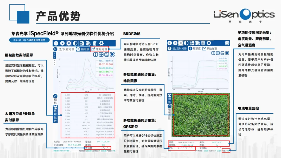Image resolution: width=281 pixels, height=158 pixels.
Task: Click axes scaling icon above left chart
Action: [x=107, y=54]
